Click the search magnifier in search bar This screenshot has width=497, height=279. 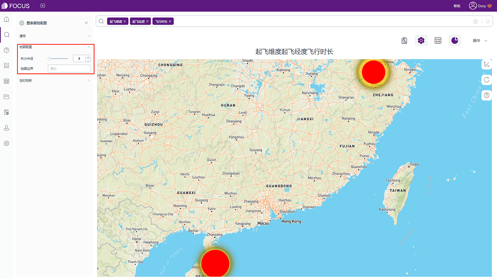click(x=101, y=21)
